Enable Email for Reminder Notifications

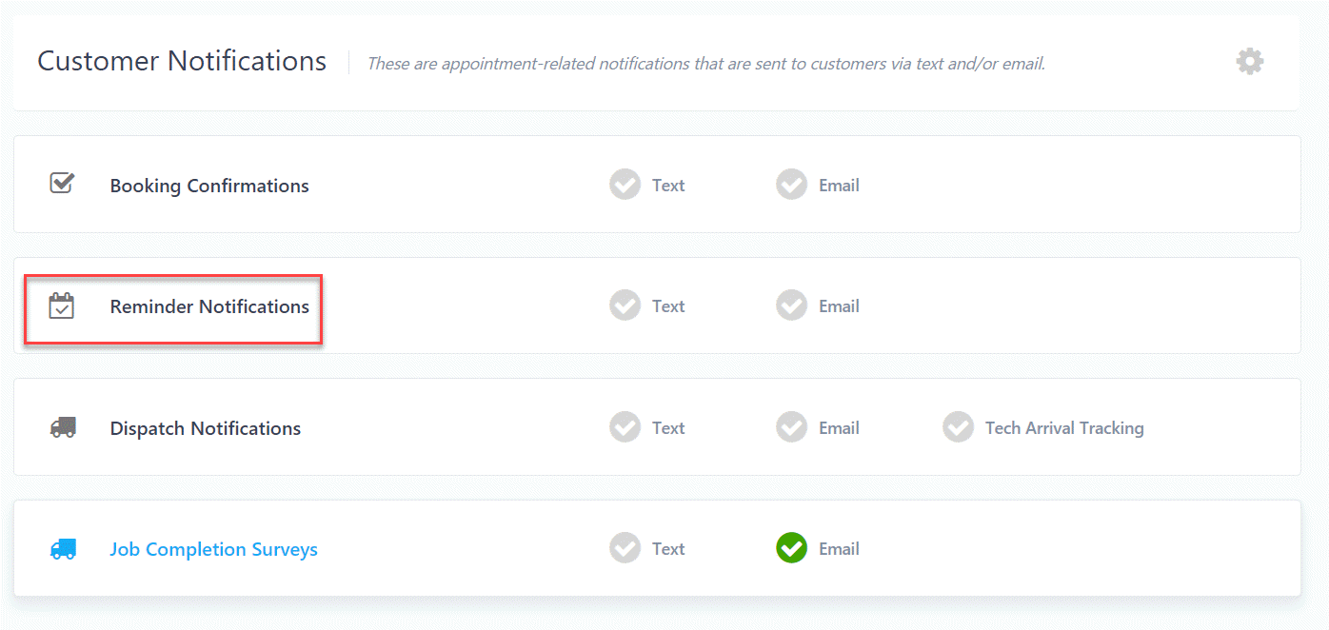[791, 305]
